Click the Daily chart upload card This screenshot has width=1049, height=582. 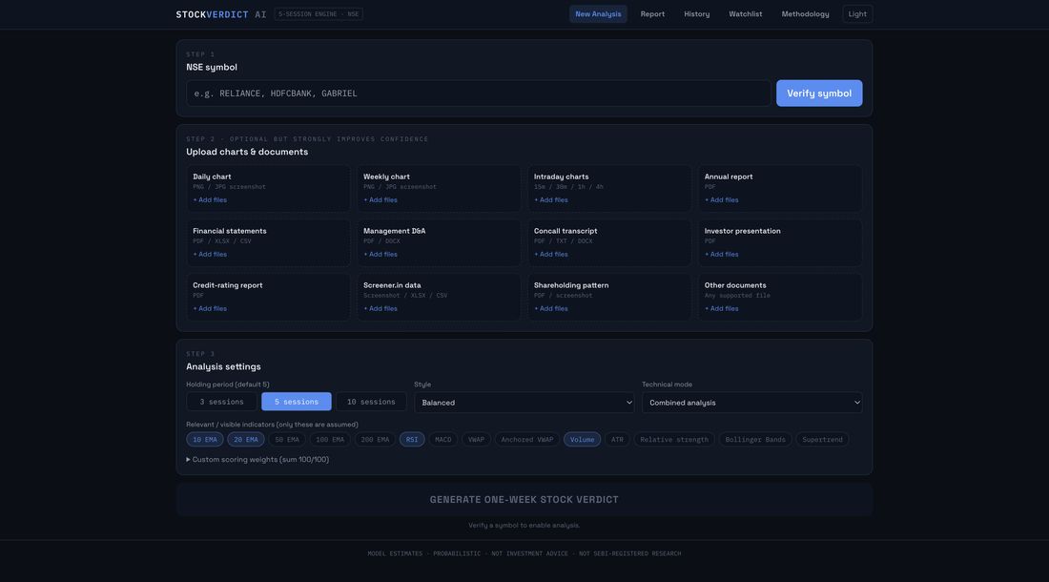click(x=268, y=189)
